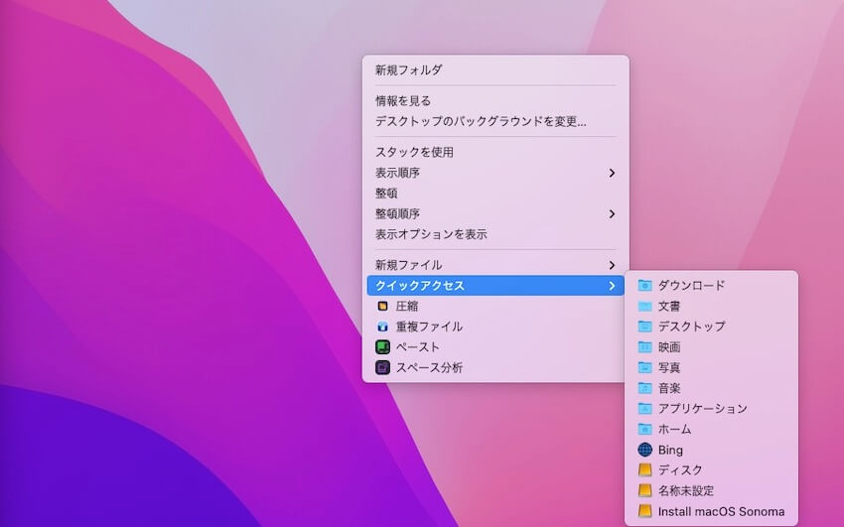Click the Install macOS Sonoma drive icon
This screenshot has height=527, width=844.
(x=644, y=512)
